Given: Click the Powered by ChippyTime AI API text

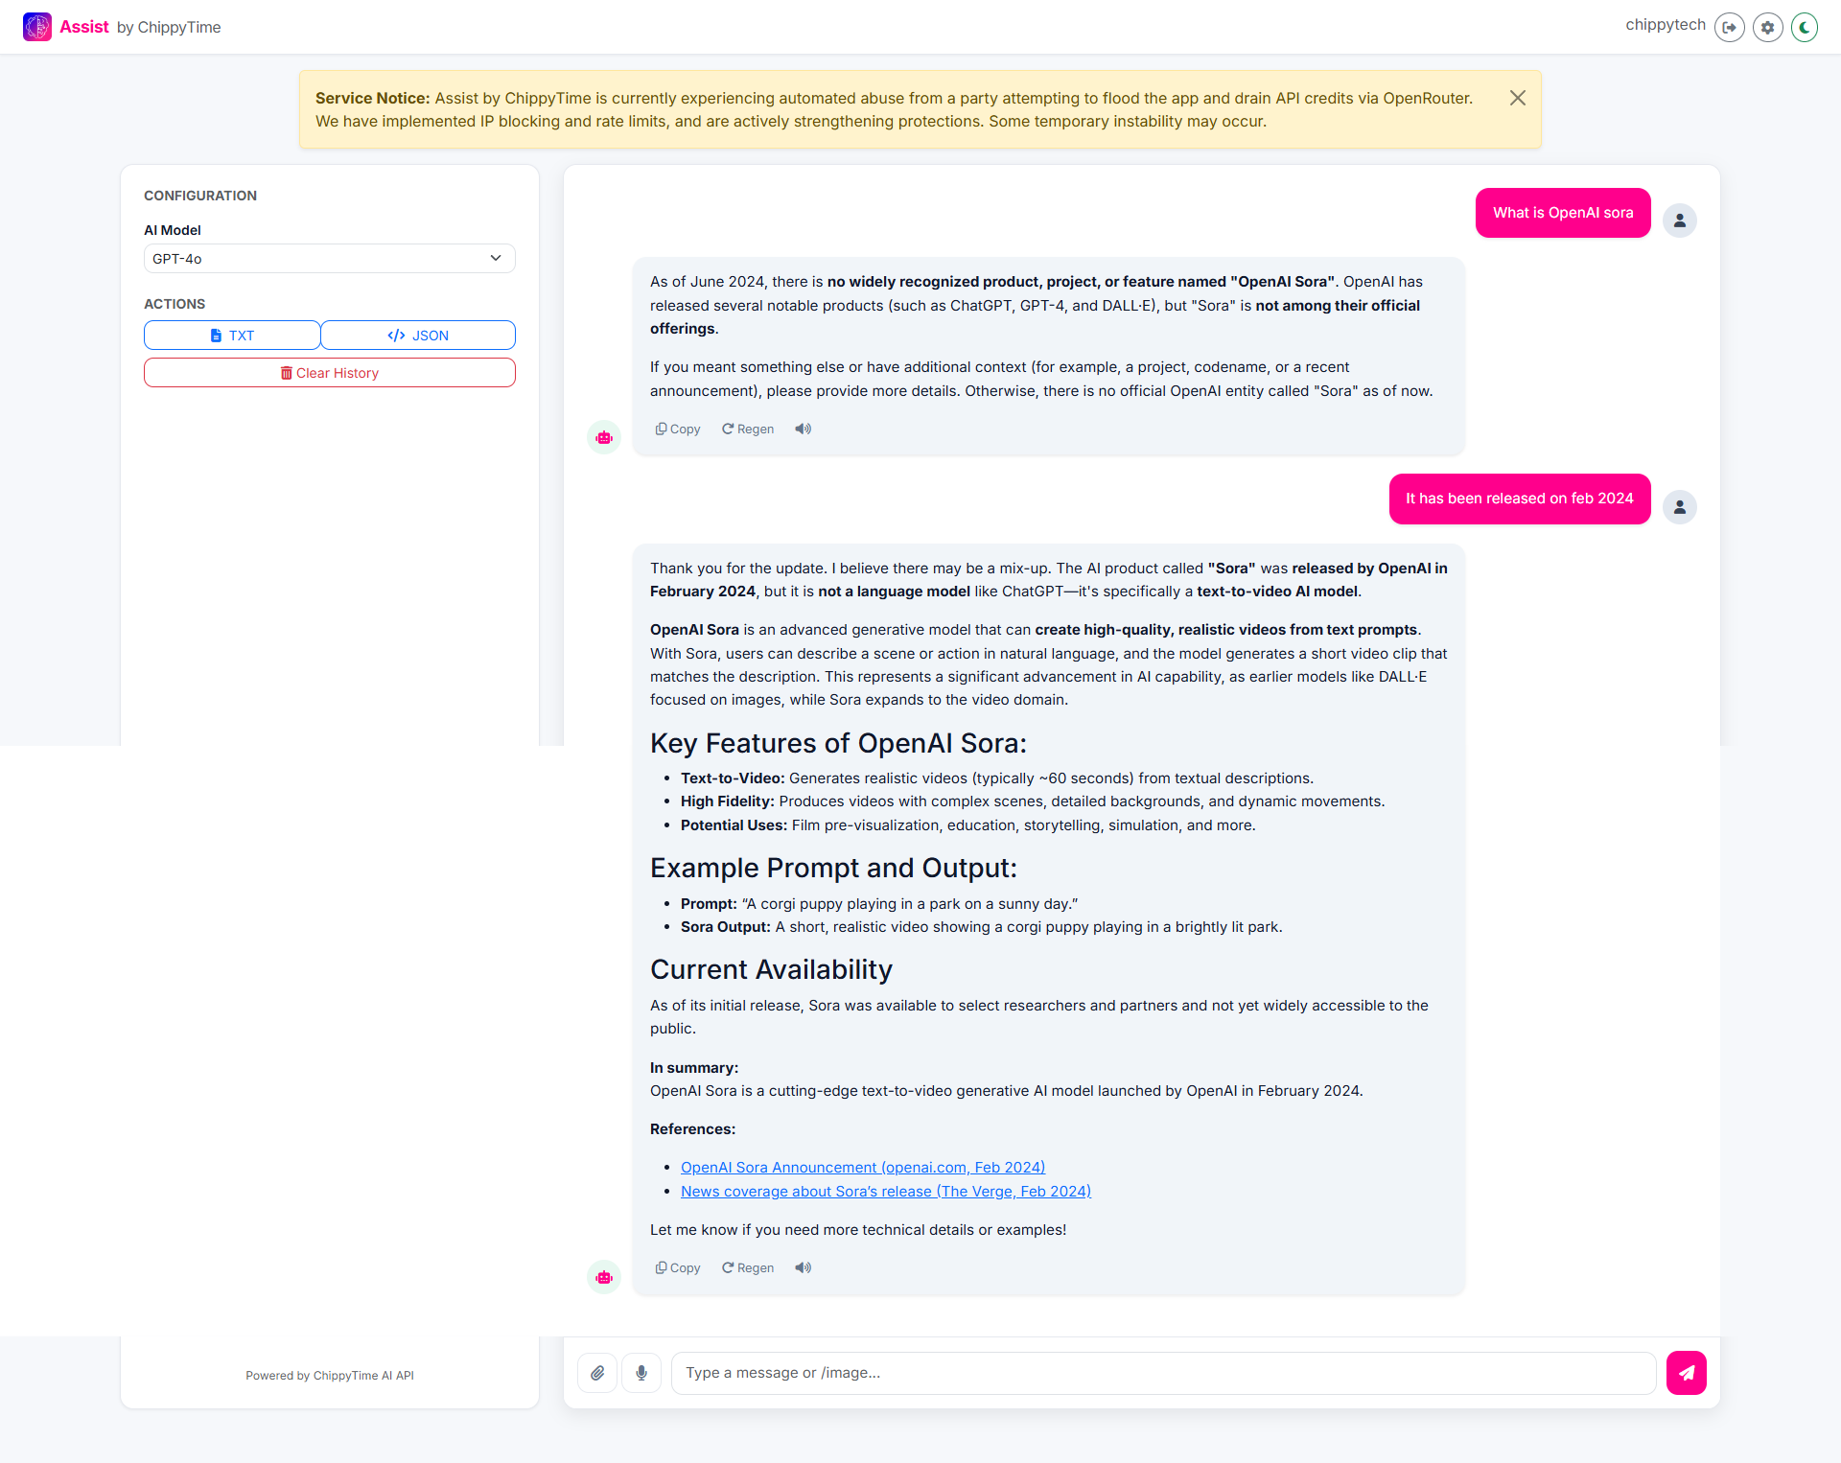Looking at the screenshot, I should 329,1375.
